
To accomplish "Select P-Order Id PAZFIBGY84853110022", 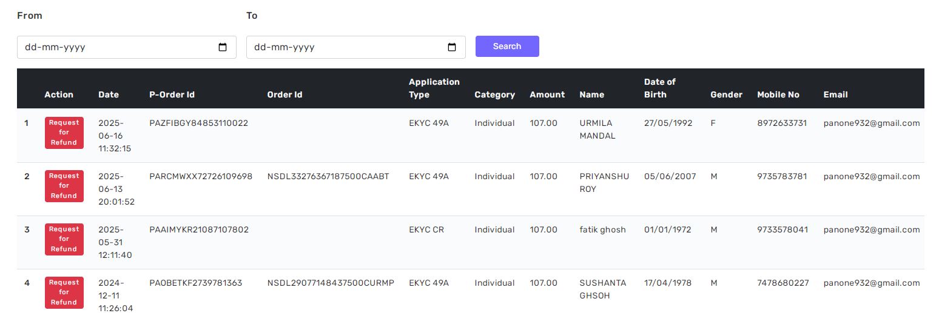I will click(198, 123).
